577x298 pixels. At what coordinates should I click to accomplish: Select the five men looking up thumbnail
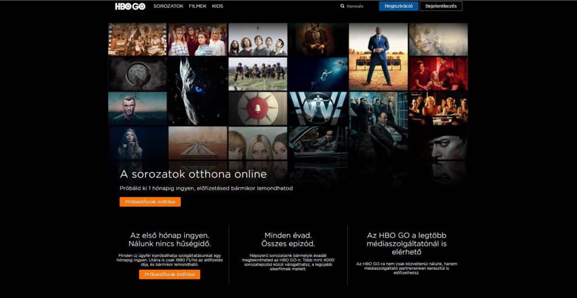(x=258, y=39)
